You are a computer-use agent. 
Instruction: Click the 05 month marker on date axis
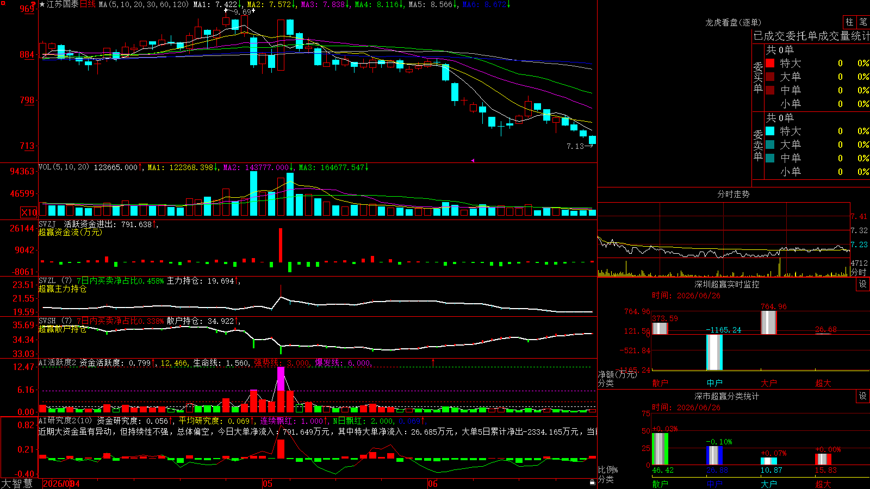pos(267,484)
